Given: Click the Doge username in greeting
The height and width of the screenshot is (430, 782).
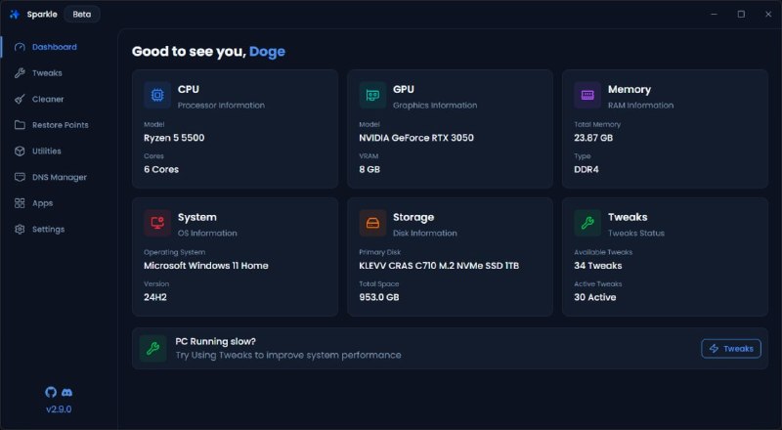Looking at the screenshot, I should click(267, 52).
